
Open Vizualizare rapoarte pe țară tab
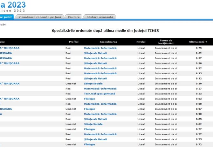click(40, 17)
